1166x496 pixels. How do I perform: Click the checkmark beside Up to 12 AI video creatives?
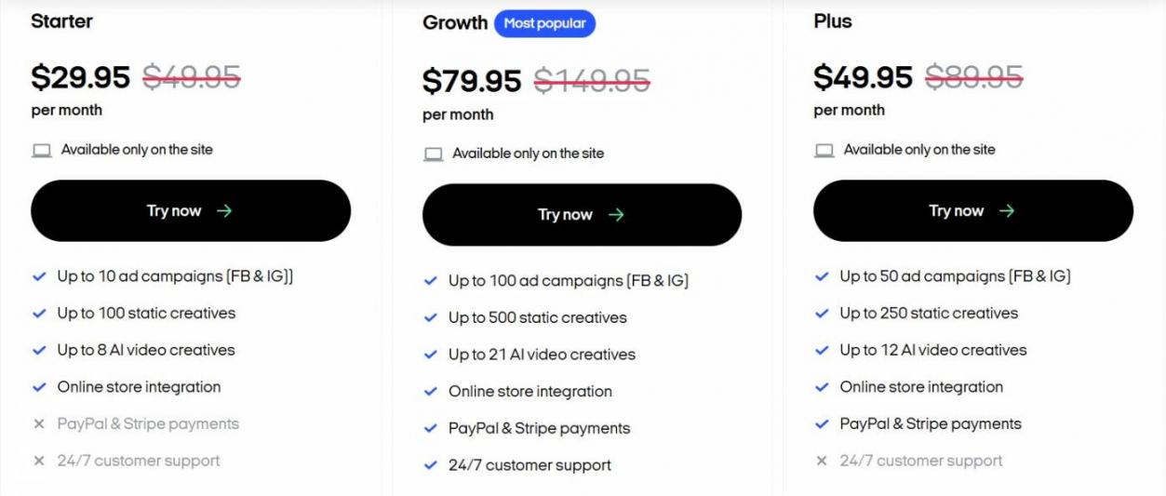pyautogui.click(x=822, y=350)
